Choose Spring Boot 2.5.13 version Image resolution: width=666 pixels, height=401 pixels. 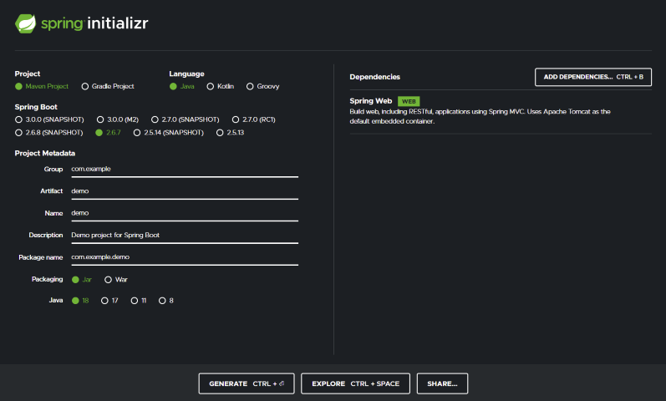[x=220, y=132]
